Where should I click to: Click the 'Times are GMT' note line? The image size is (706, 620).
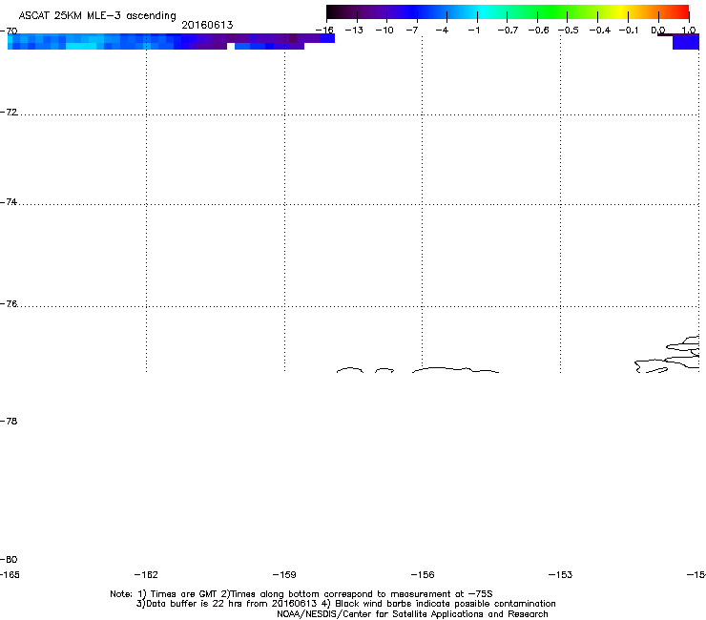(301, 594)
